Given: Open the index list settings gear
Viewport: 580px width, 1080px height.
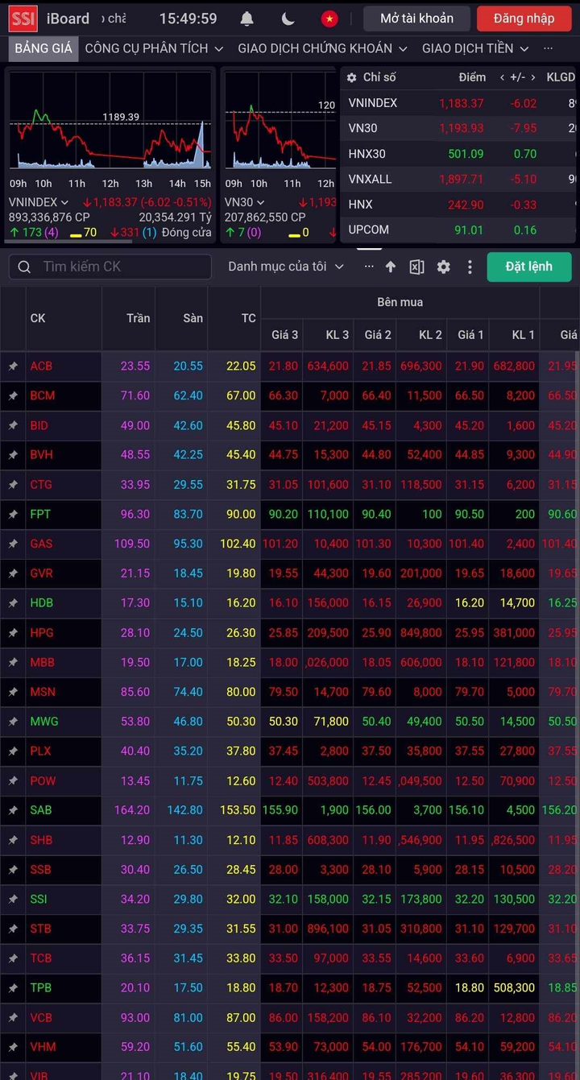Looking at the screenshot, I should tap(351, 77).
